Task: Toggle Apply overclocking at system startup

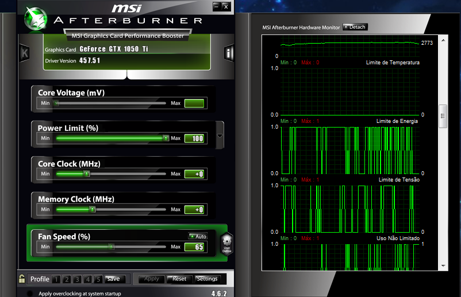Action: click(x=30, y=293)
